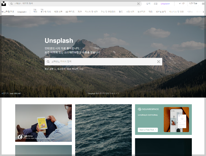206x156 pixels.
Task: Open the dark ocean waves photo
Action: (x=104, y=130)
